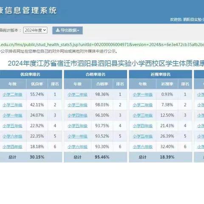Click 年级 header in the 优良率排名 table

tap(12, 84)
